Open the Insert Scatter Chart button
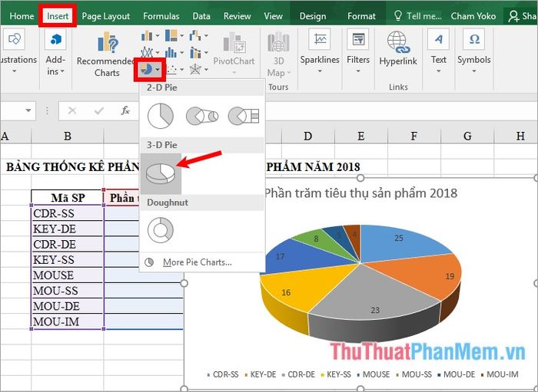Image resolution: width=538 pixels, height=392 pixels. 174,70
